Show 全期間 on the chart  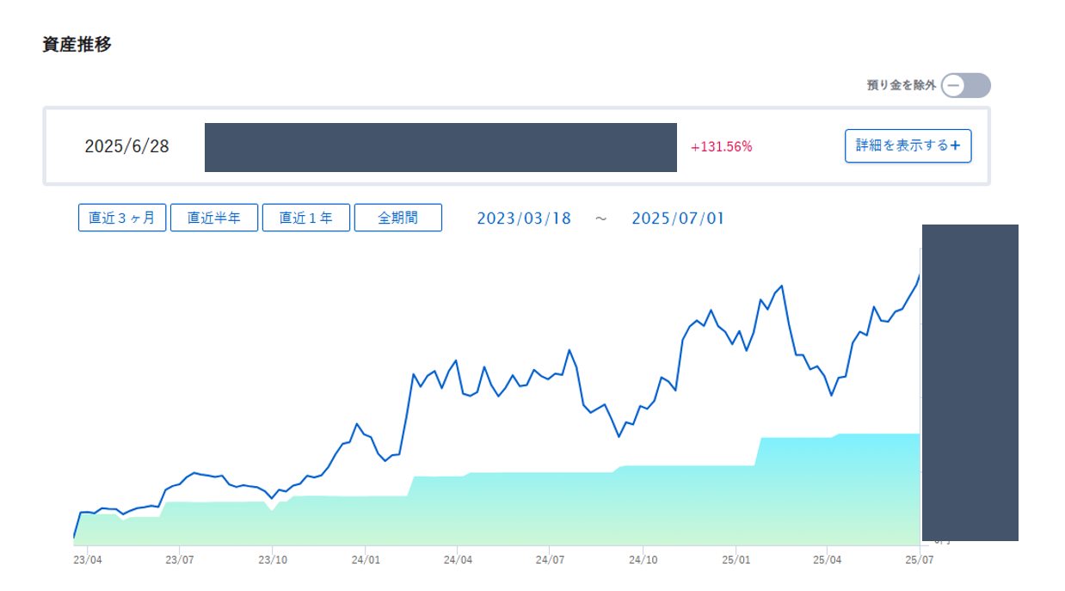(398, 218)
